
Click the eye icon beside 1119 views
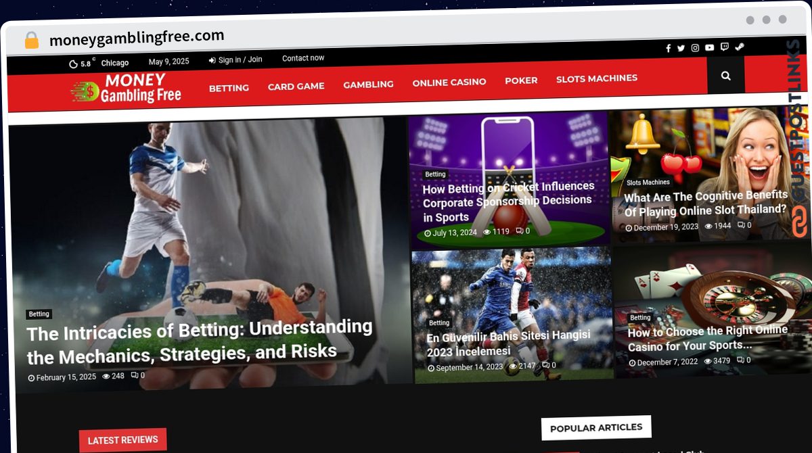[487, 232]
